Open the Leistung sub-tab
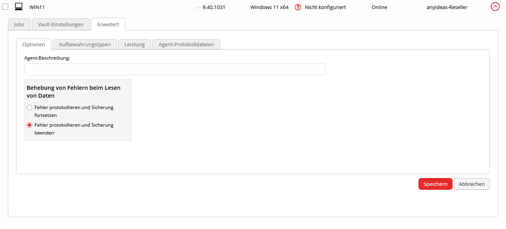This screenshot has height=229, width=506. tap(135, 44)
